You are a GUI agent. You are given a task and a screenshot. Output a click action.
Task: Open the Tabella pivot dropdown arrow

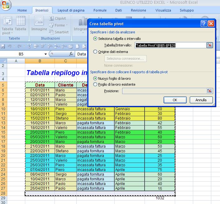[12, 33]
